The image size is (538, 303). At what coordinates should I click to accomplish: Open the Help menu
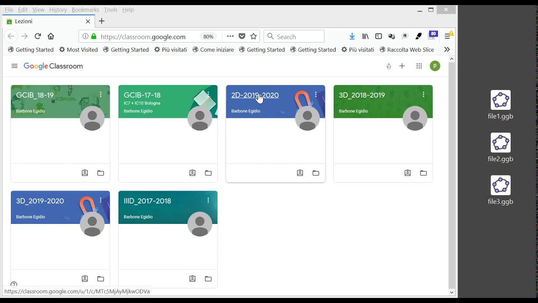(128, 10)
